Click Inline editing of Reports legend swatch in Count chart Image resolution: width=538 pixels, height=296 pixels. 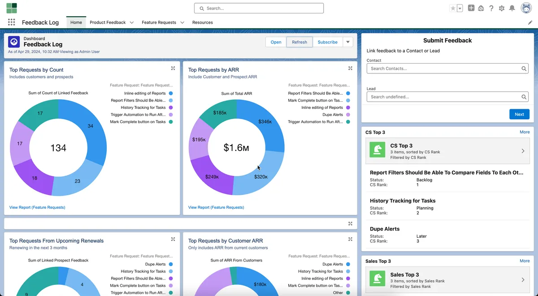171,94
